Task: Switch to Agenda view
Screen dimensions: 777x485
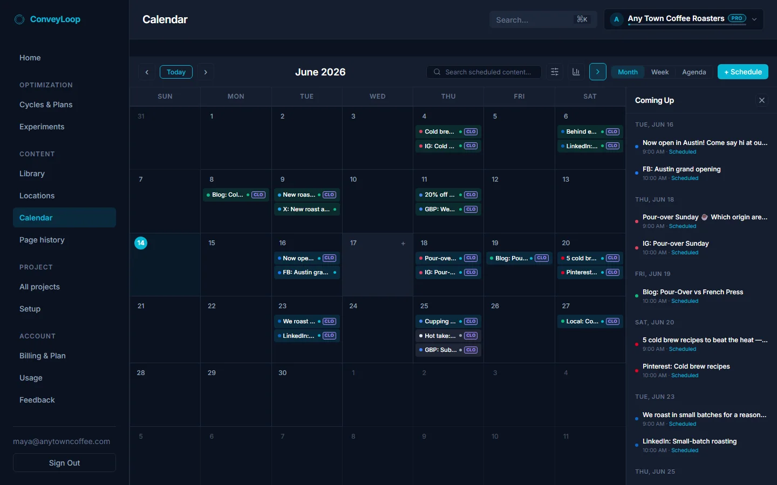Action: click(694, 72)
